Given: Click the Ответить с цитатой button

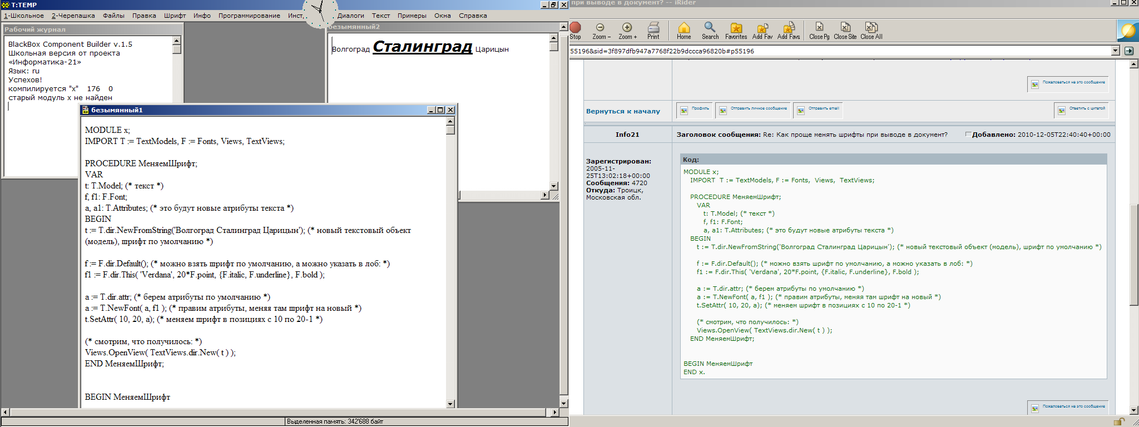Looking at the screenshot, I should [x=1081, y=110].
